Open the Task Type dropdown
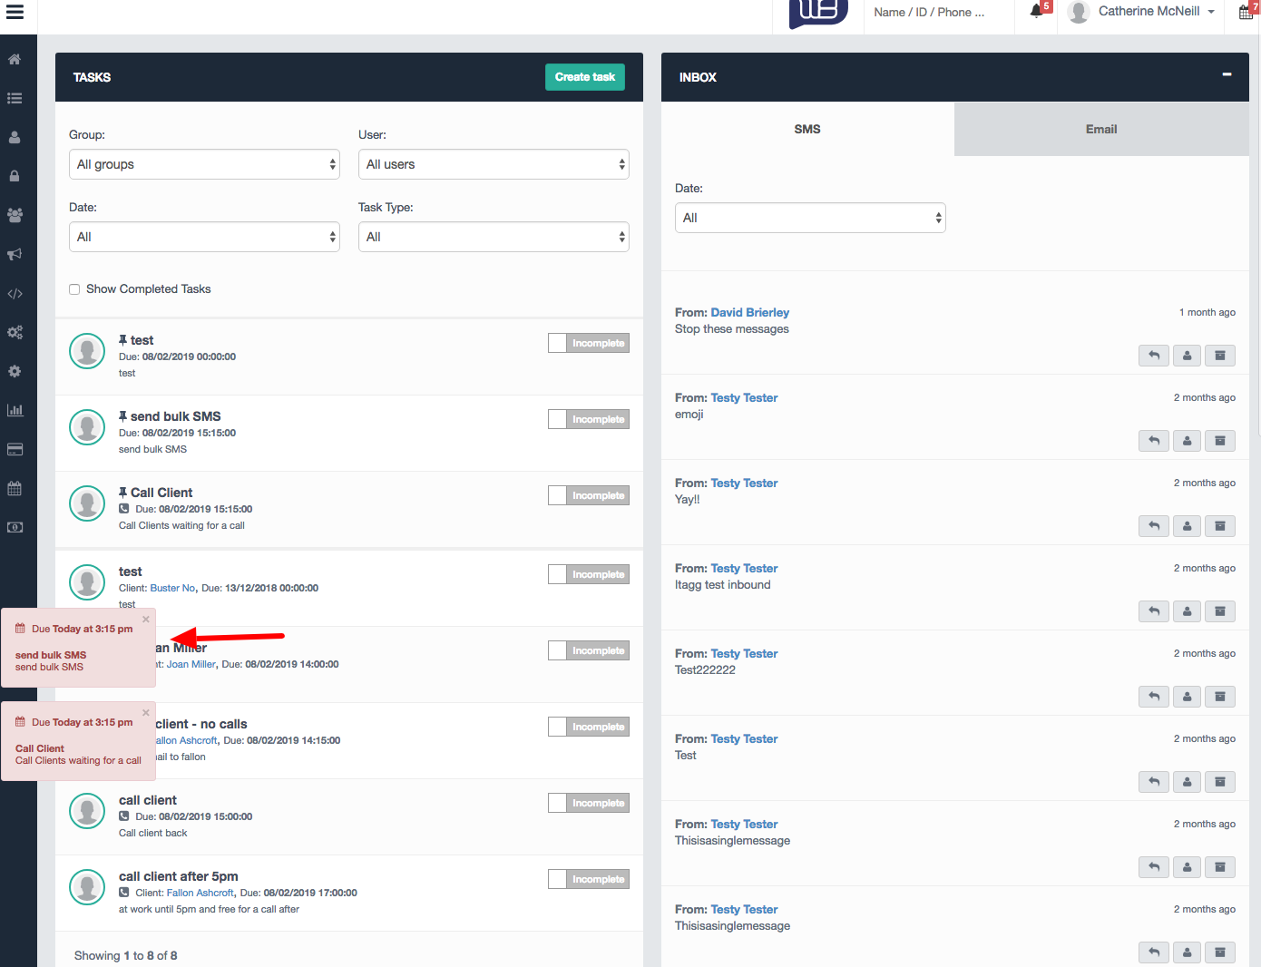This screenshot has height=967, width=1261. point(494,237)
